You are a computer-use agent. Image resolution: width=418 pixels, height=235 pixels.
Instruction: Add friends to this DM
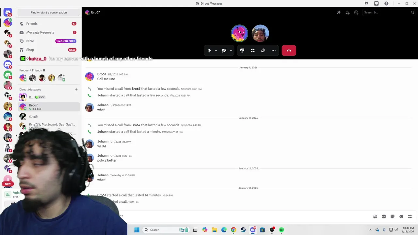coord(347,12)
